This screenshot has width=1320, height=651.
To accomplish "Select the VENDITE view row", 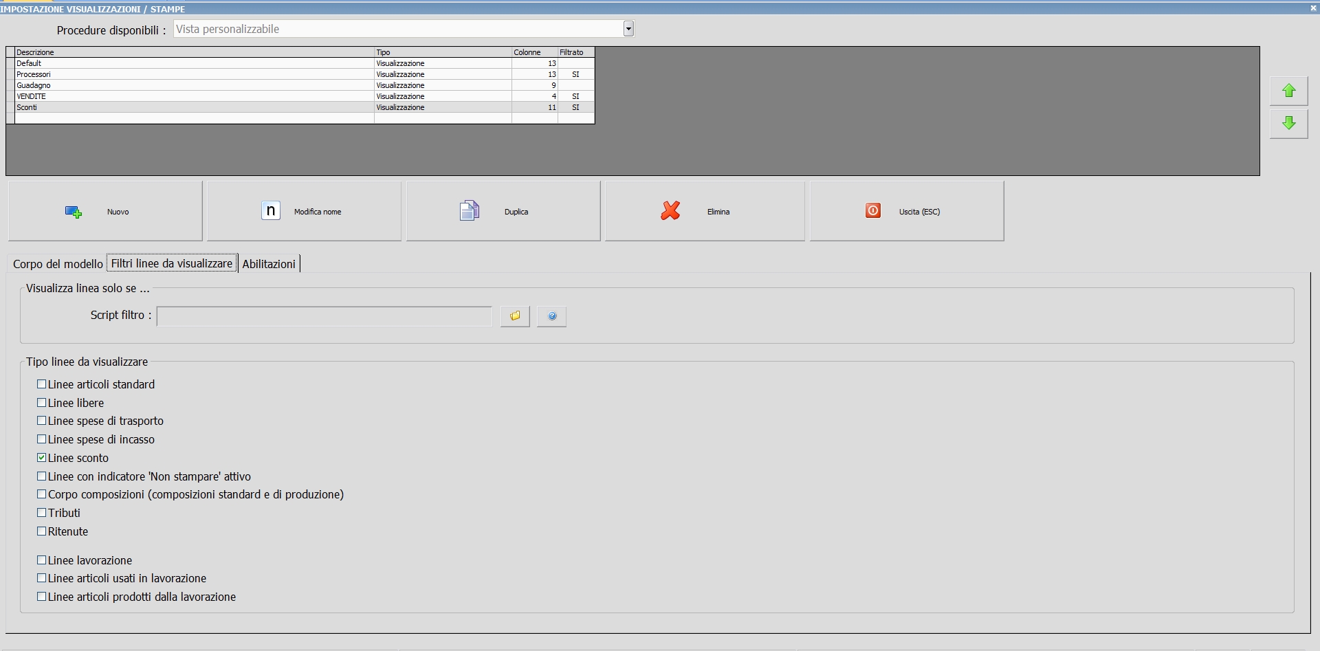I will point(300,96).
